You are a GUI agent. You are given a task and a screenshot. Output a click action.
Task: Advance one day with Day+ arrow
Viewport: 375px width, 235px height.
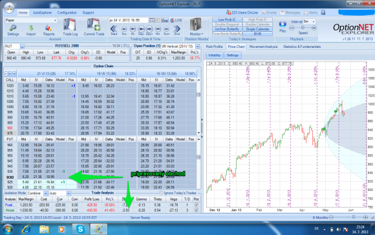coord(149,29)
